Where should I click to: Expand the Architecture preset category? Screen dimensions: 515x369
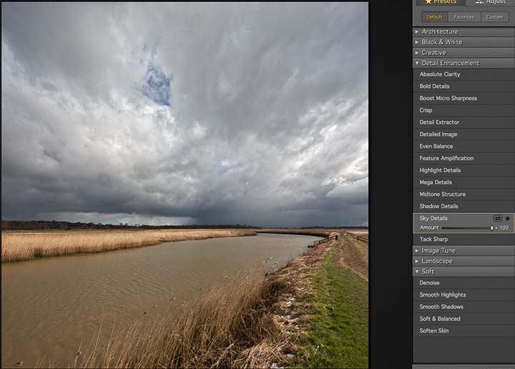pyautogui.click(x=463, y=31)
